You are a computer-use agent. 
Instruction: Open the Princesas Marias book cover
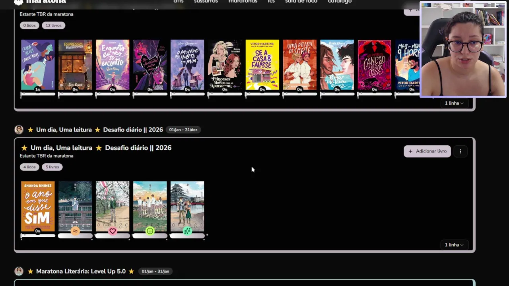225,65
